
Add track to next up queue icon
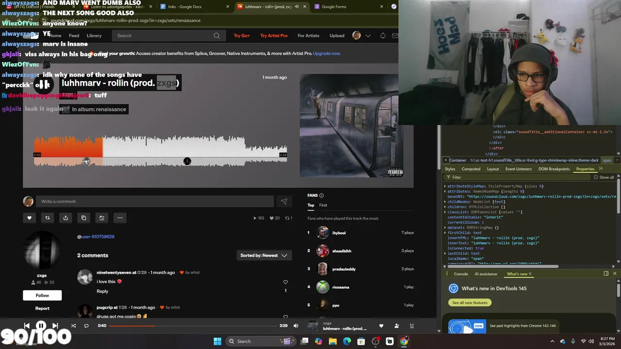(102, 218)
